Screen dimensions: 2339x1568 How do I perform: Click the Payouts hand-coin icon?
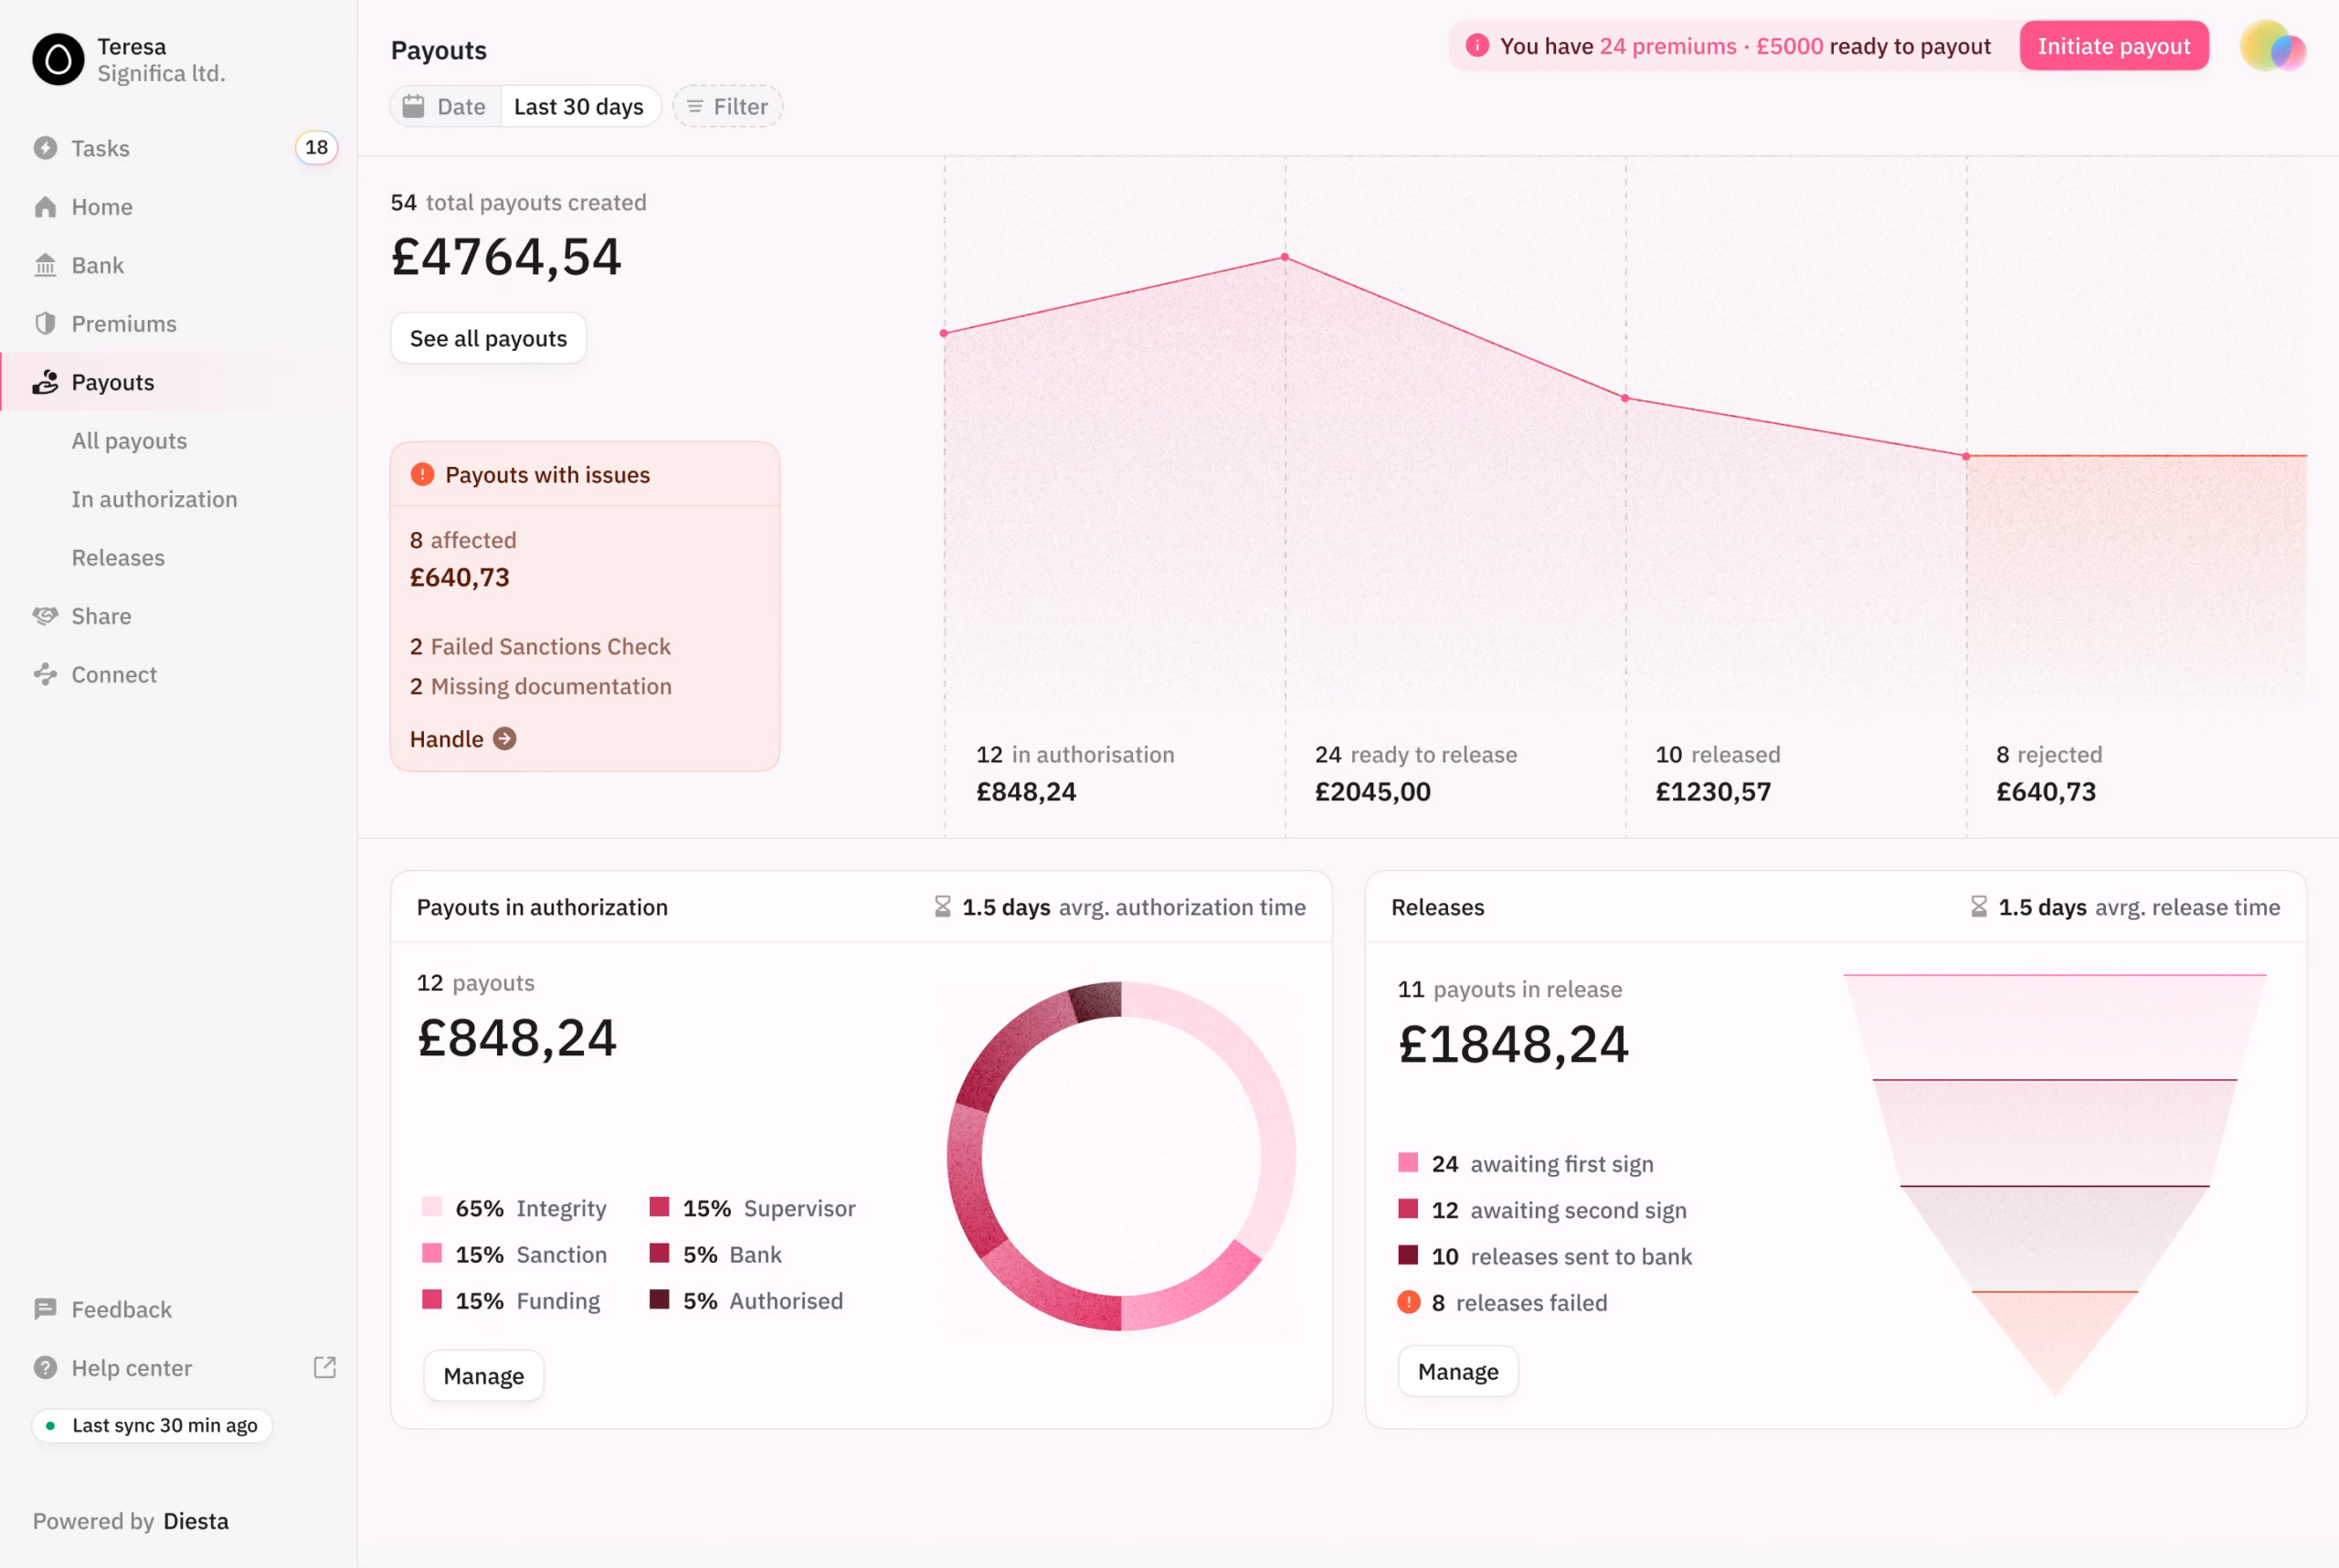point(45,382)
